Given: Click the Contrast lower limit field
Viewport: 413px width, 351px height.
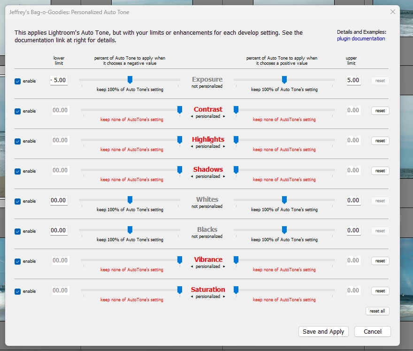Looking at the screenshot, I should click(x=61, y=110).
